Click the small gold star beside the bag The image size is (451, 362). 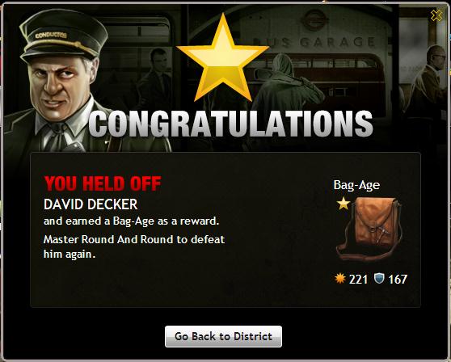click(x=344, y=204)
